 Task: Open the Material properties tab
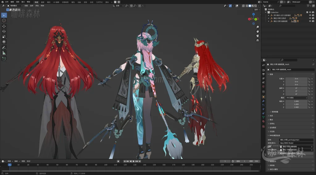click(x=264, y=121)
